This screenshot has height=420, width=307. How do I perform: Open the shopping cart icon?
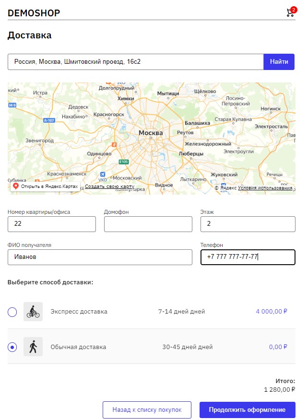point(291,12)
